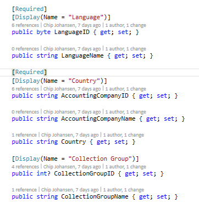The height and width of the screenshot is (209, 199).
Task: Click the CollectionGroupID property name
Action: coord(84,173)
